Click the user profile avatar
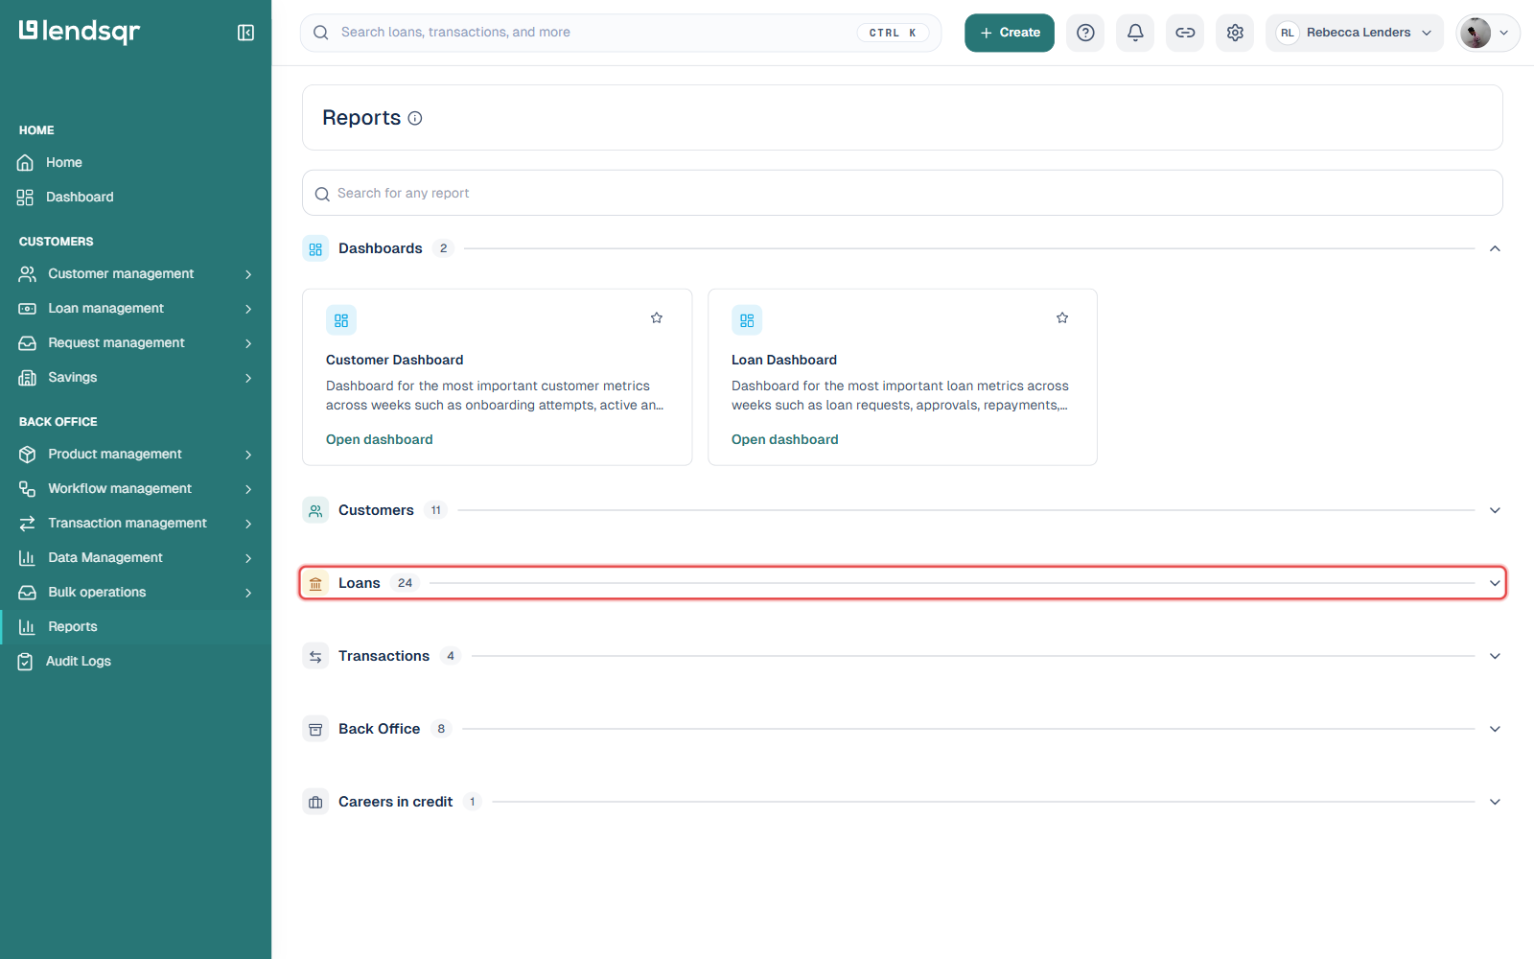The image size is (1534, 959). click(1476, 33)
